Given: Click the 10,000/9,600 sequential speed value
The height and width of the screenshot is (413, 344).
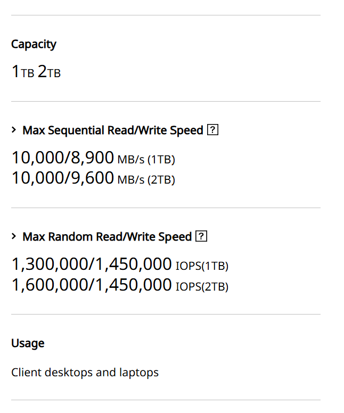Looking at the screenshot, I should click(63, 178).
